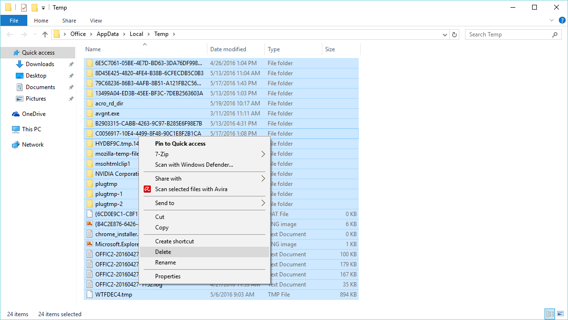The height and width of the screenshot is (320, 568).
Task: Click the search magnifier icon
Action: click(555, 34)
